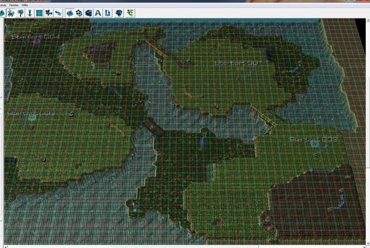Image resolution: width=370 pixels, height=248 pixels.
Task: Switch to the Doodads palm tree layer
Action: pyautogui.click(x=21, y=13)
